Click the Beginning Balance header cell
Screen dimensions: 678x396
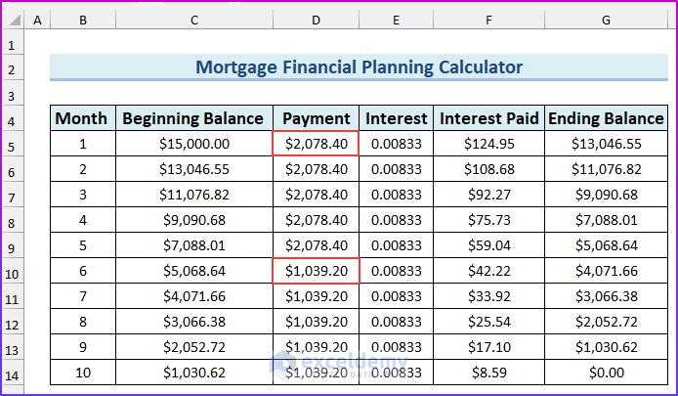point(193,118)
